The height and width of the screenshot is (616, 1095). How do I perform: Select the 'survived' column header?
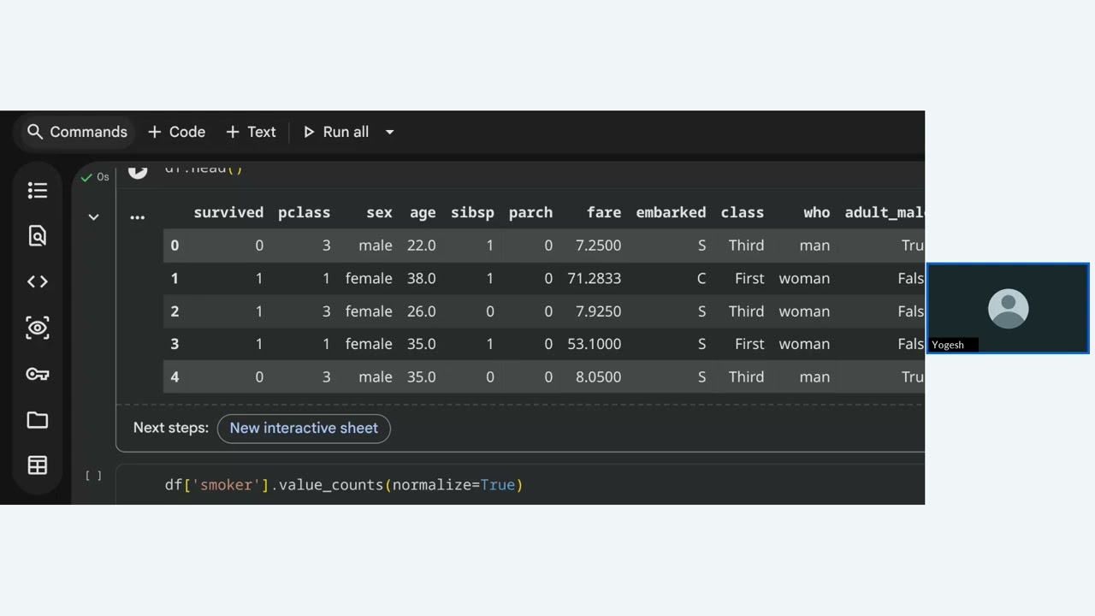point(228,213)
